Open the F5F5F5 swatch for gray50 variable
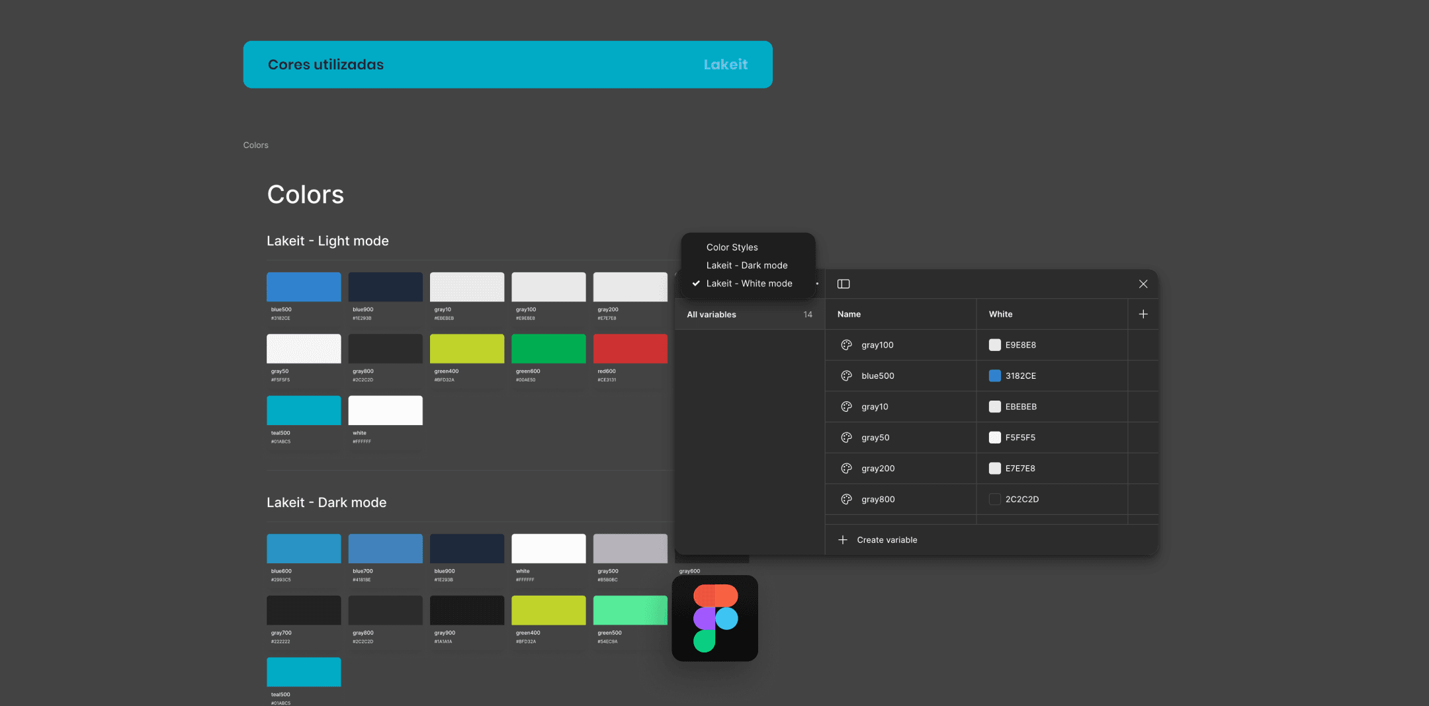 pyautogui.click(x=995, y=438)
